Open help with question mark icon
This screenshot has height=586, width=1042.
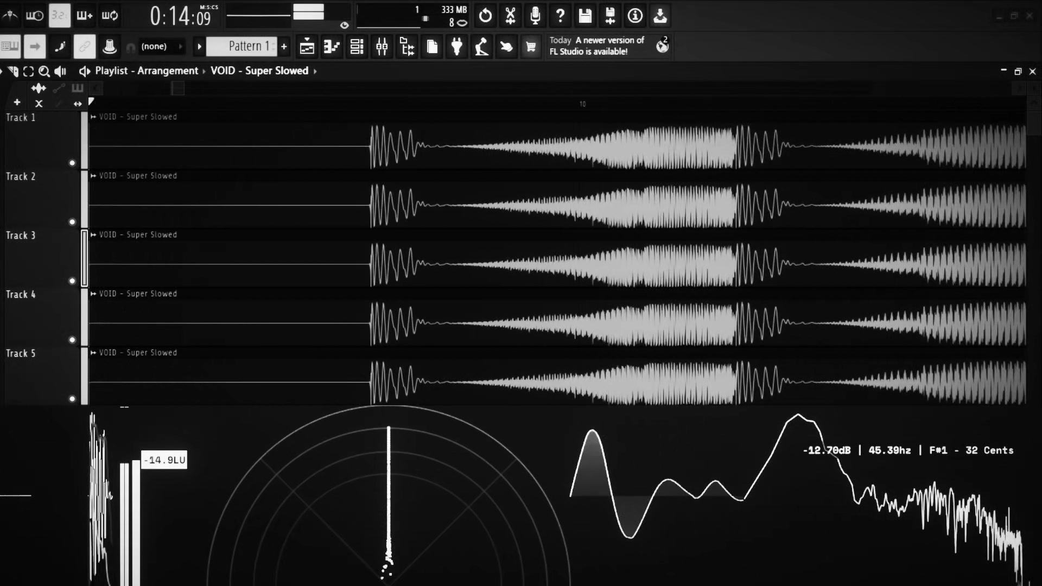(560, 16)
